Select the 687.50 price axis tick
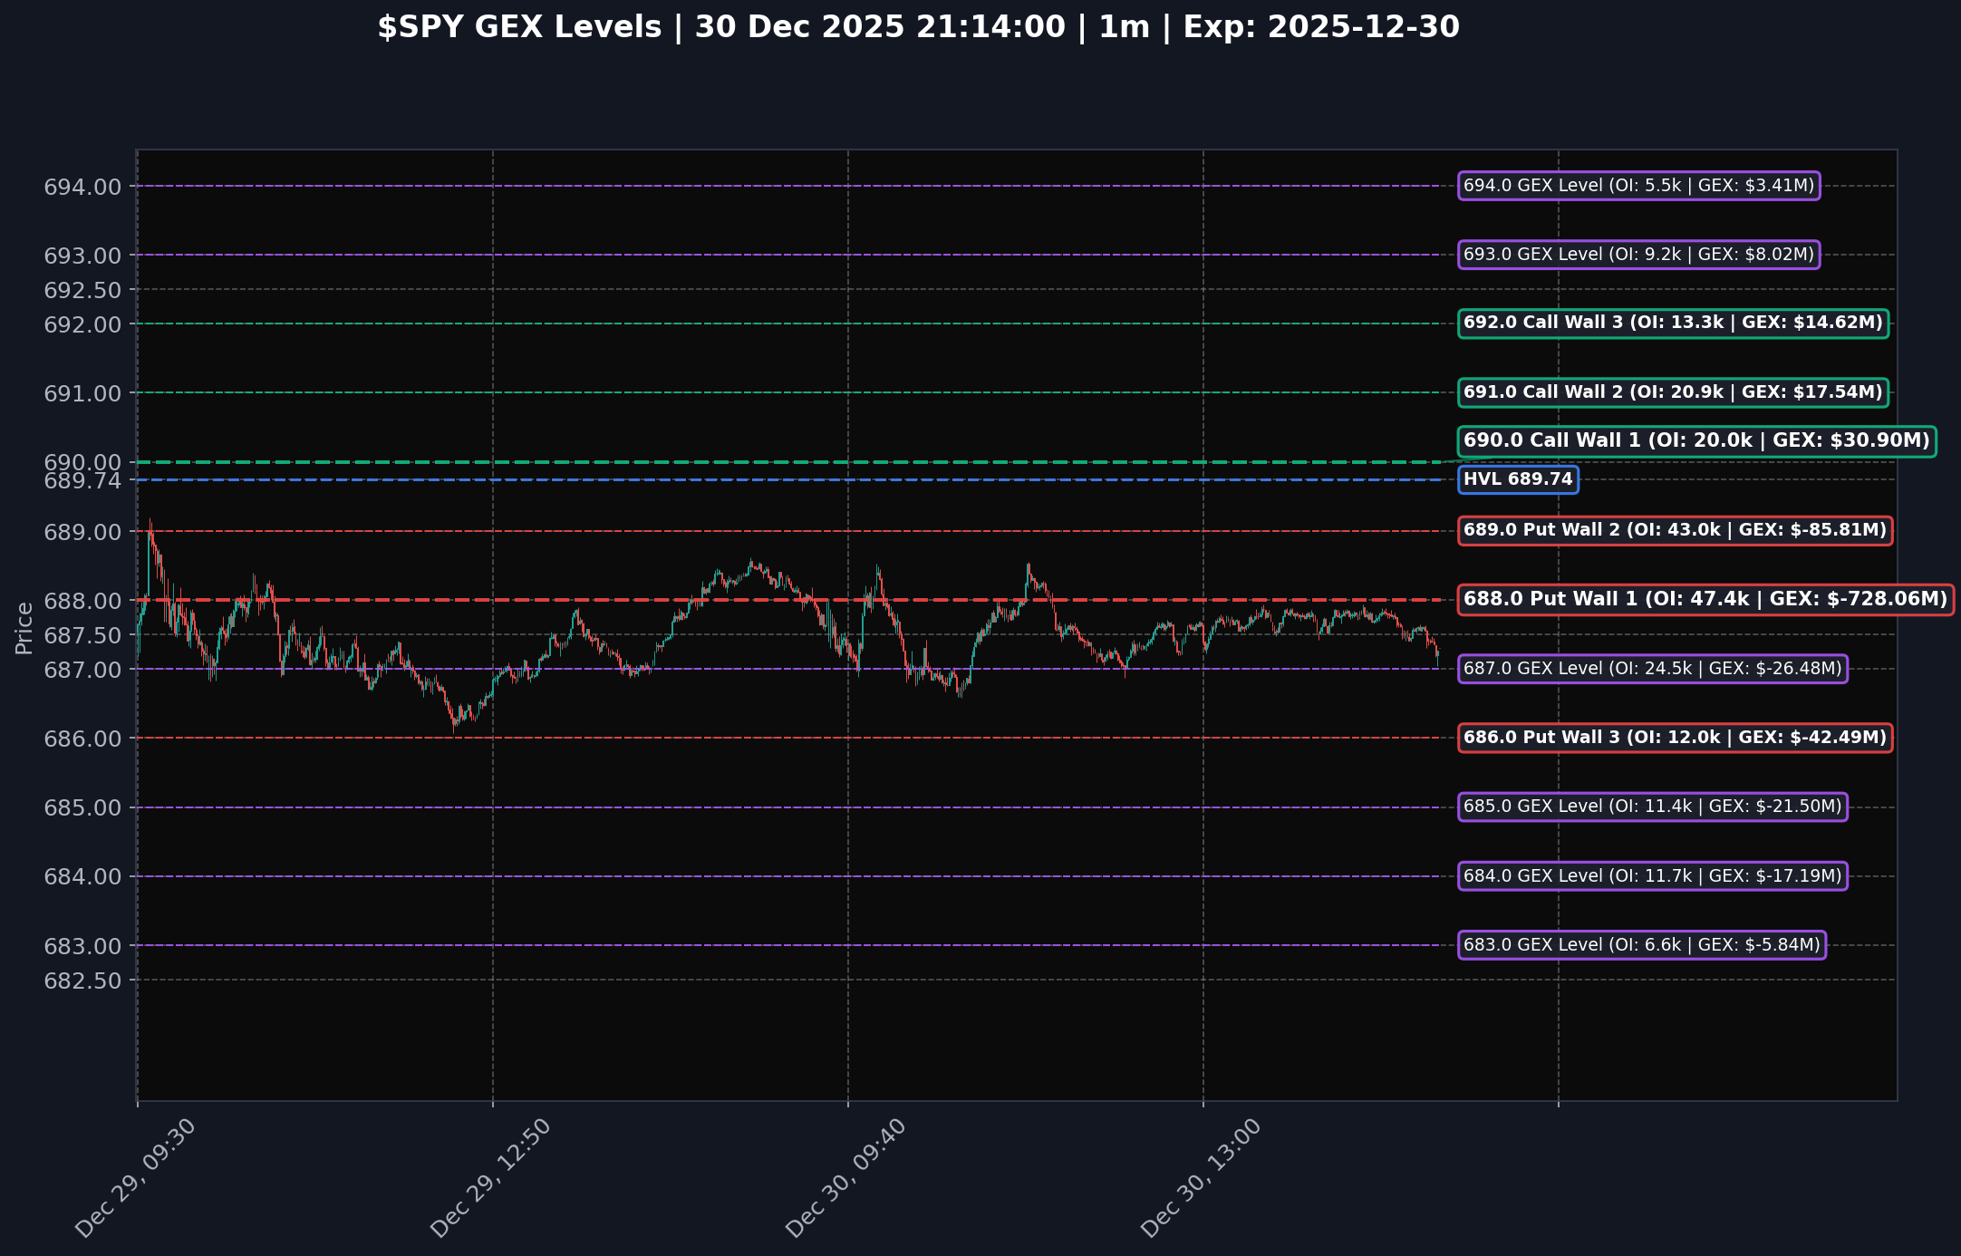1961x1256 pixels. [x=82, y=635]
